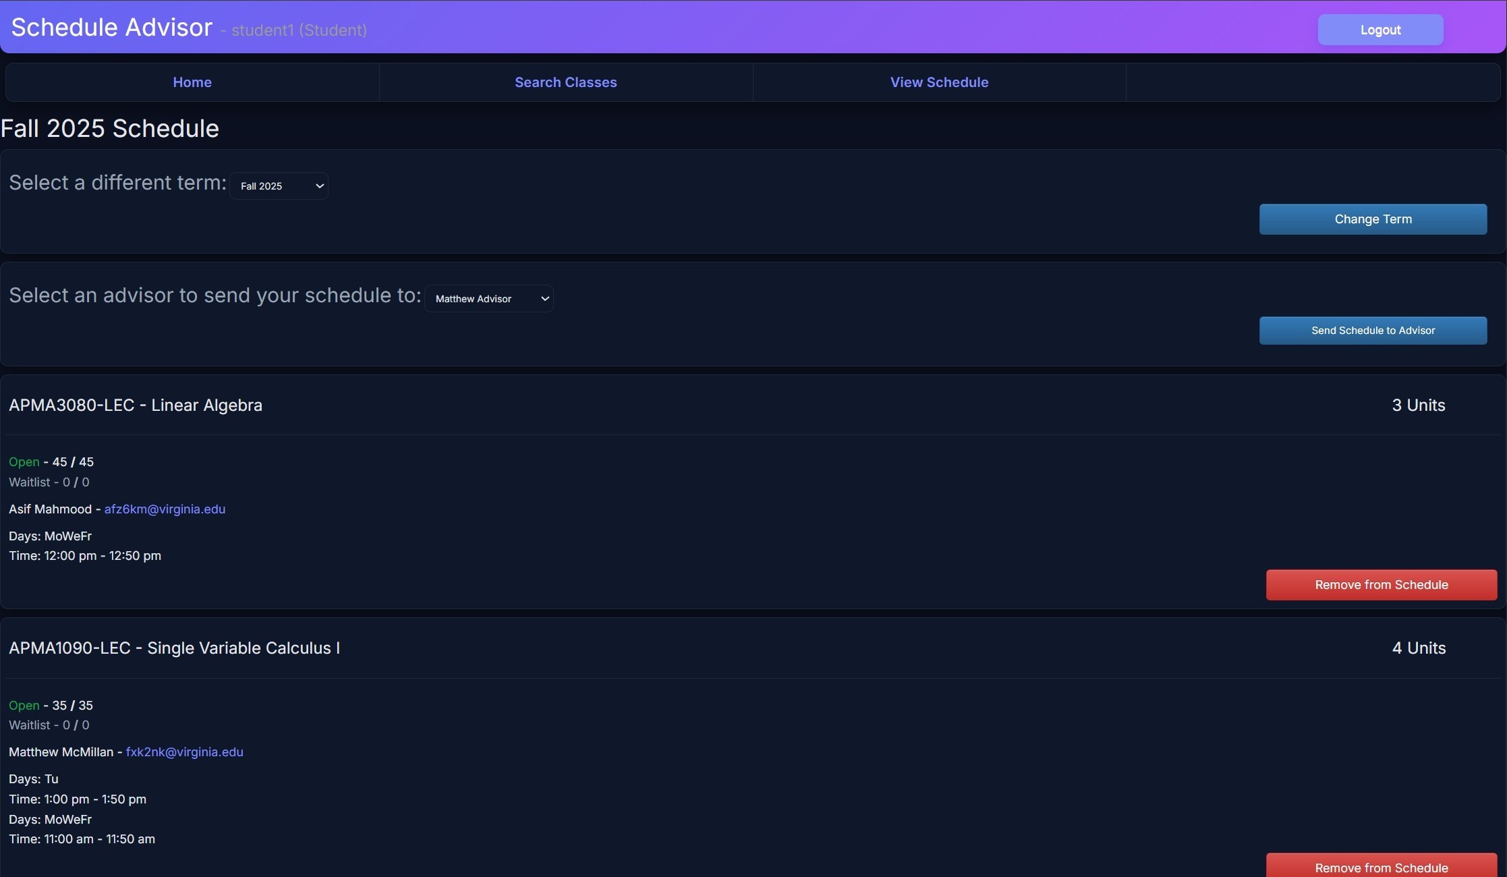Go to the Home tab
This screenshot has height=877, width=1507.
192,82
